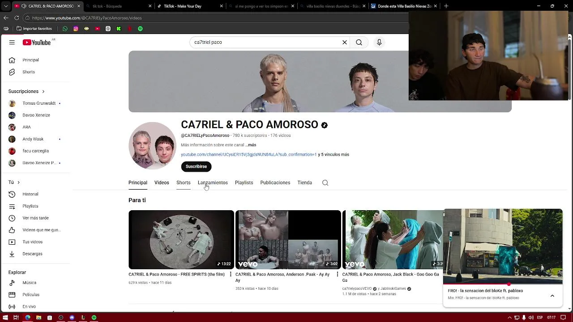Image resolution: width=573 pixels, height=322 pixels.
Task: Open the Spotify bookmark in bookmarks bar
Action: [x=140, y=29]
